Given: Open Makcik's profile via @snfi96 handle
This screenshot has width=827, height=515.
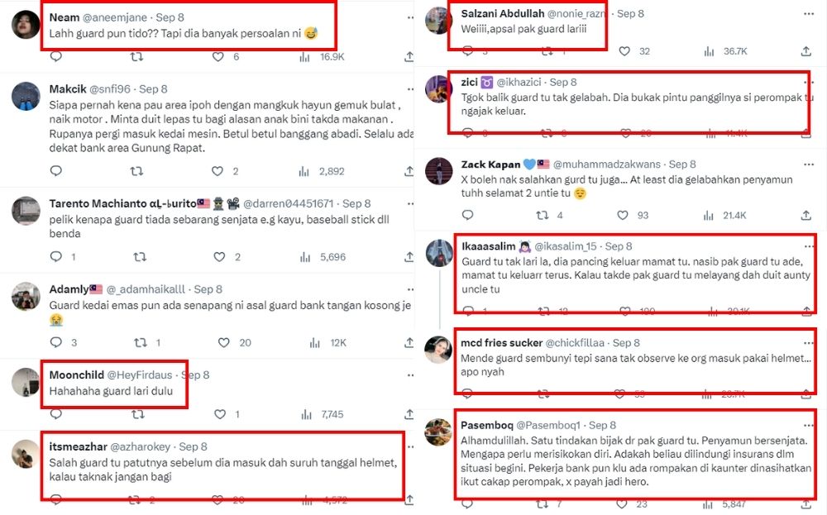Looking at the screenshot, I should [x=110, y=89].
